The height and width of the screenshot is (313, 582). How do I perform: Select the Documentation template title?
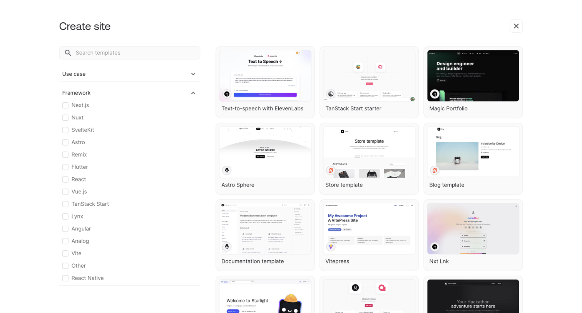[x=253, y=261]
